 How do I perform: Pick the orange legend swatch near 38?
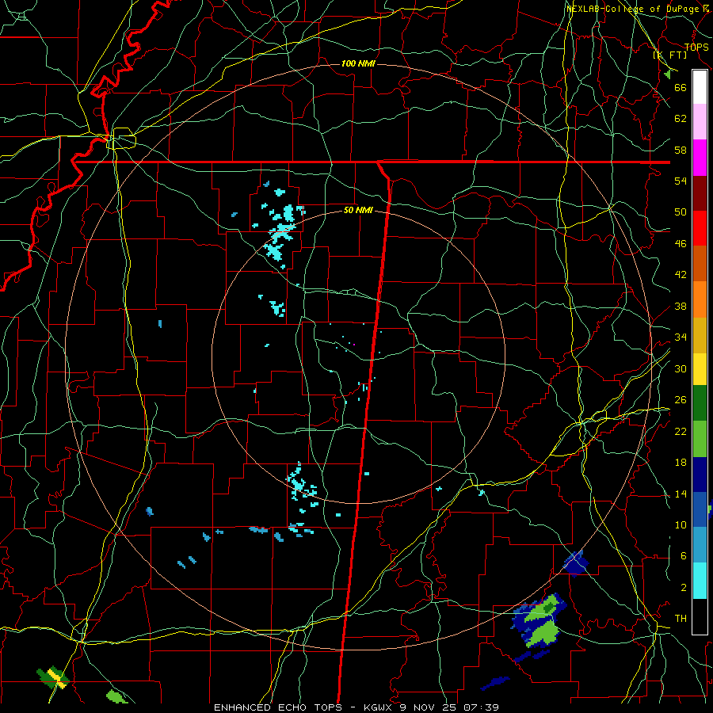(x=700, y=299)
